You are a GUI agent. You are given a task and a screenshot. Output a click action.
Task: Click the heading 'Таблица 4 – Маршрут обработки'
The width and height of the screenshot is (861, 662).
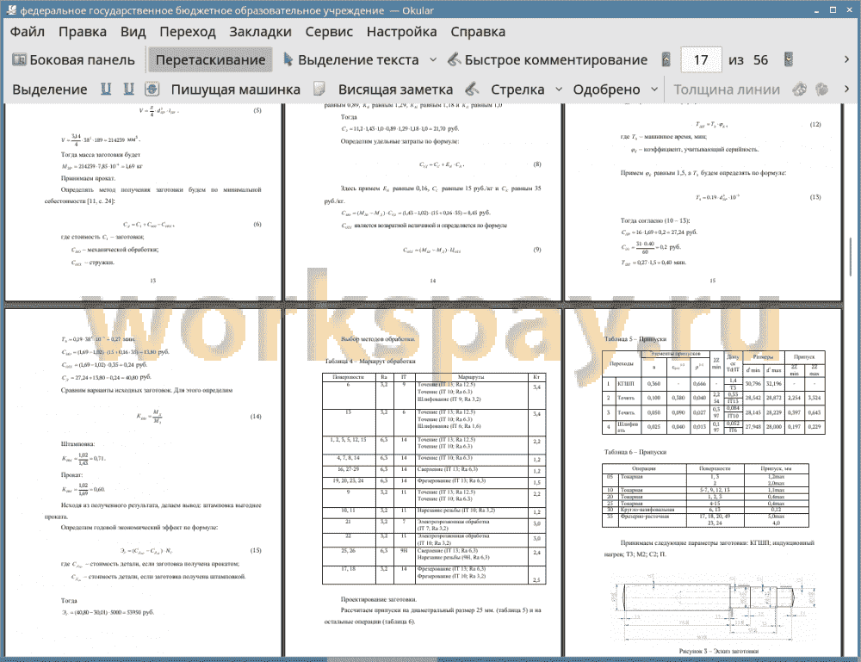point(370,362)
